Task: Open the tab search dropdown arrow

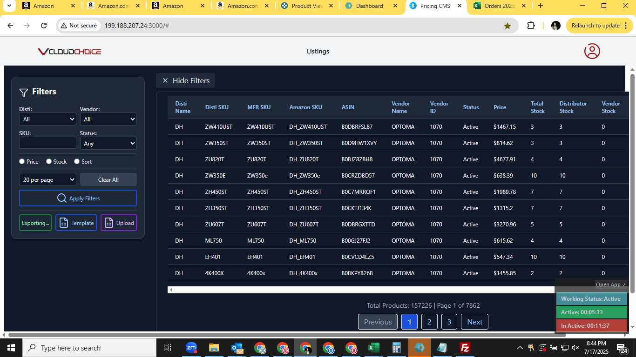Action: pyautogui.click(x=8, y=6)
